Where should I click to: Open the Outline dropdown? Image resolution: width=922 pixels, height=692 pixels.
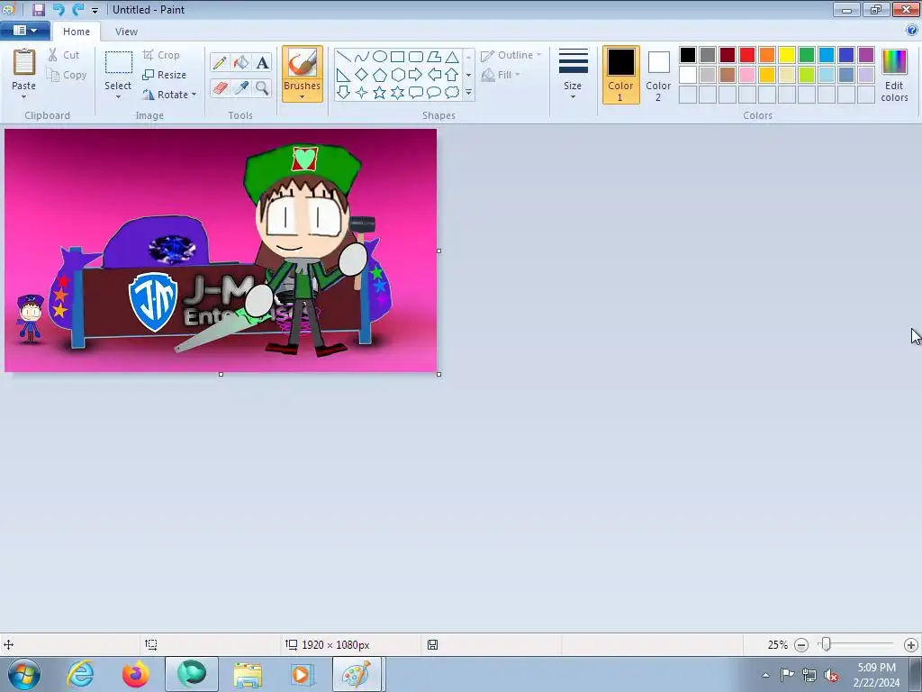511,55
